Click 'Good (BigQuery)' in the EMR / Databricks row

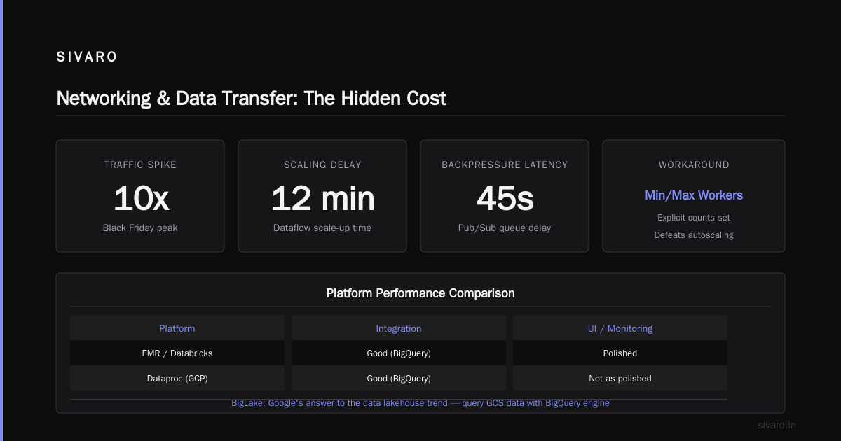coord(399,353)
